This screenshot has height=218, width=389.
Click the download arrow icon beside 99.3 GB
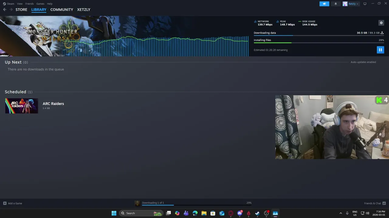point(382,33)
